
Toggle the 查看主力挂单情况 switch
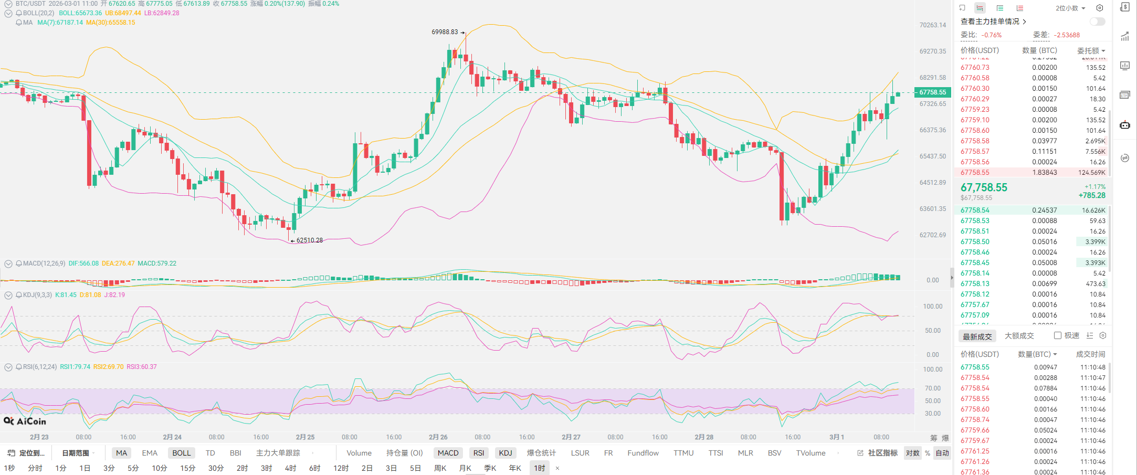pos(1097,22)
